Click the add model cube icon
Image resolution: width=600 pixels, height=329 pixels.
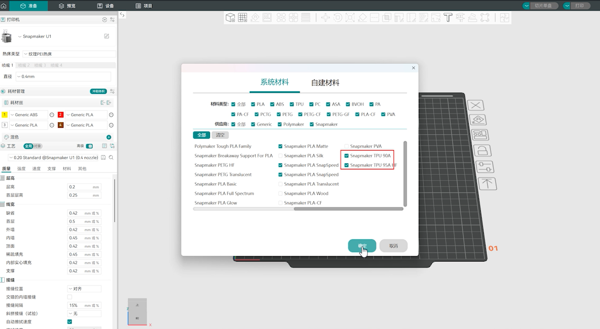pos(230,17)
